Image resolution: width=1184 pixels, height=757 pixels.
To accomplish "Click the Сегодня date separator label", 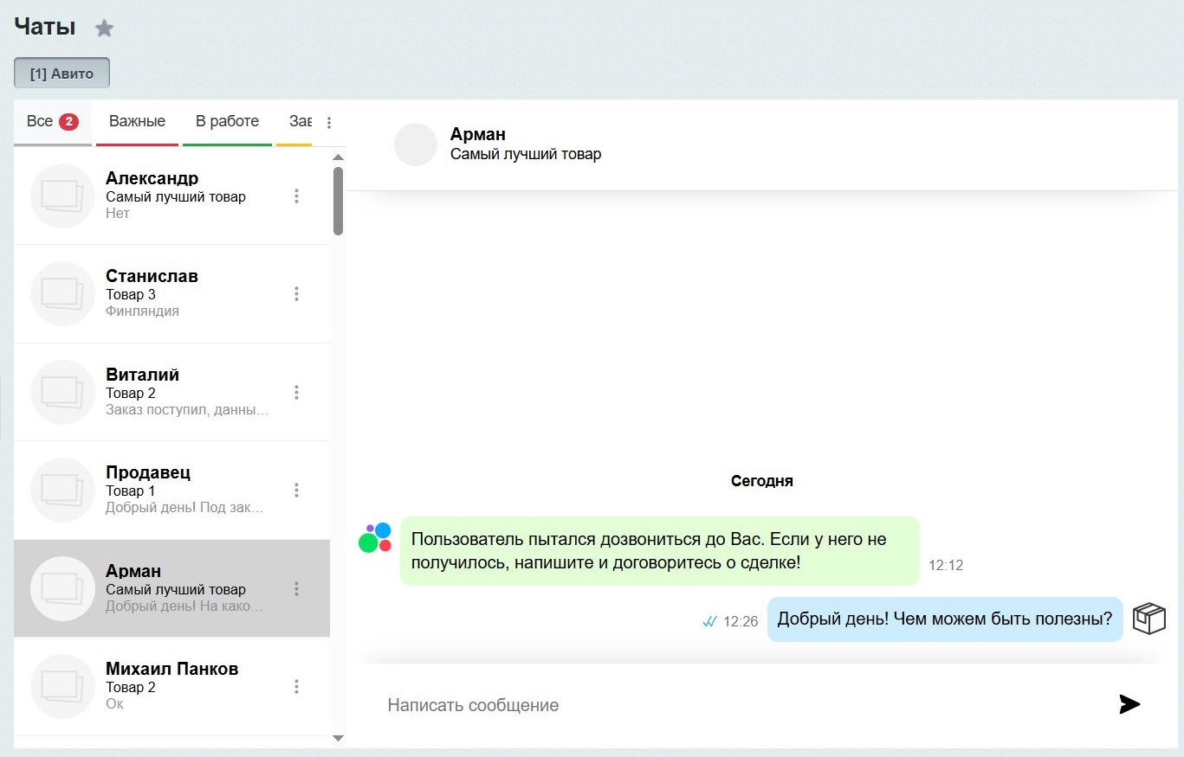I will [762, 481].
